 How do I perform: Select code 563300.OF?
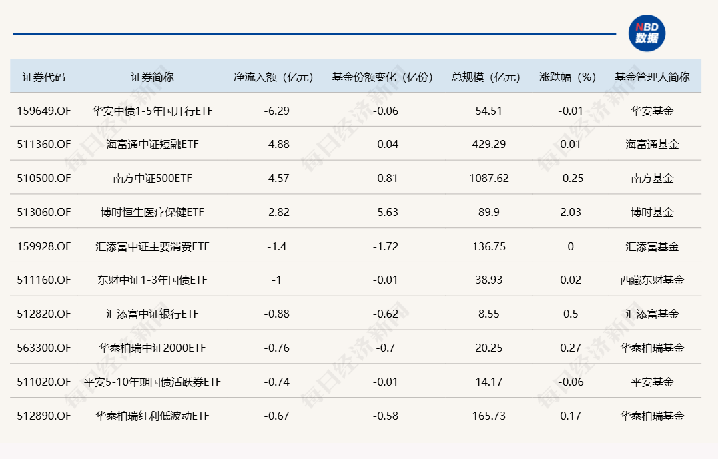click(44, 348)
